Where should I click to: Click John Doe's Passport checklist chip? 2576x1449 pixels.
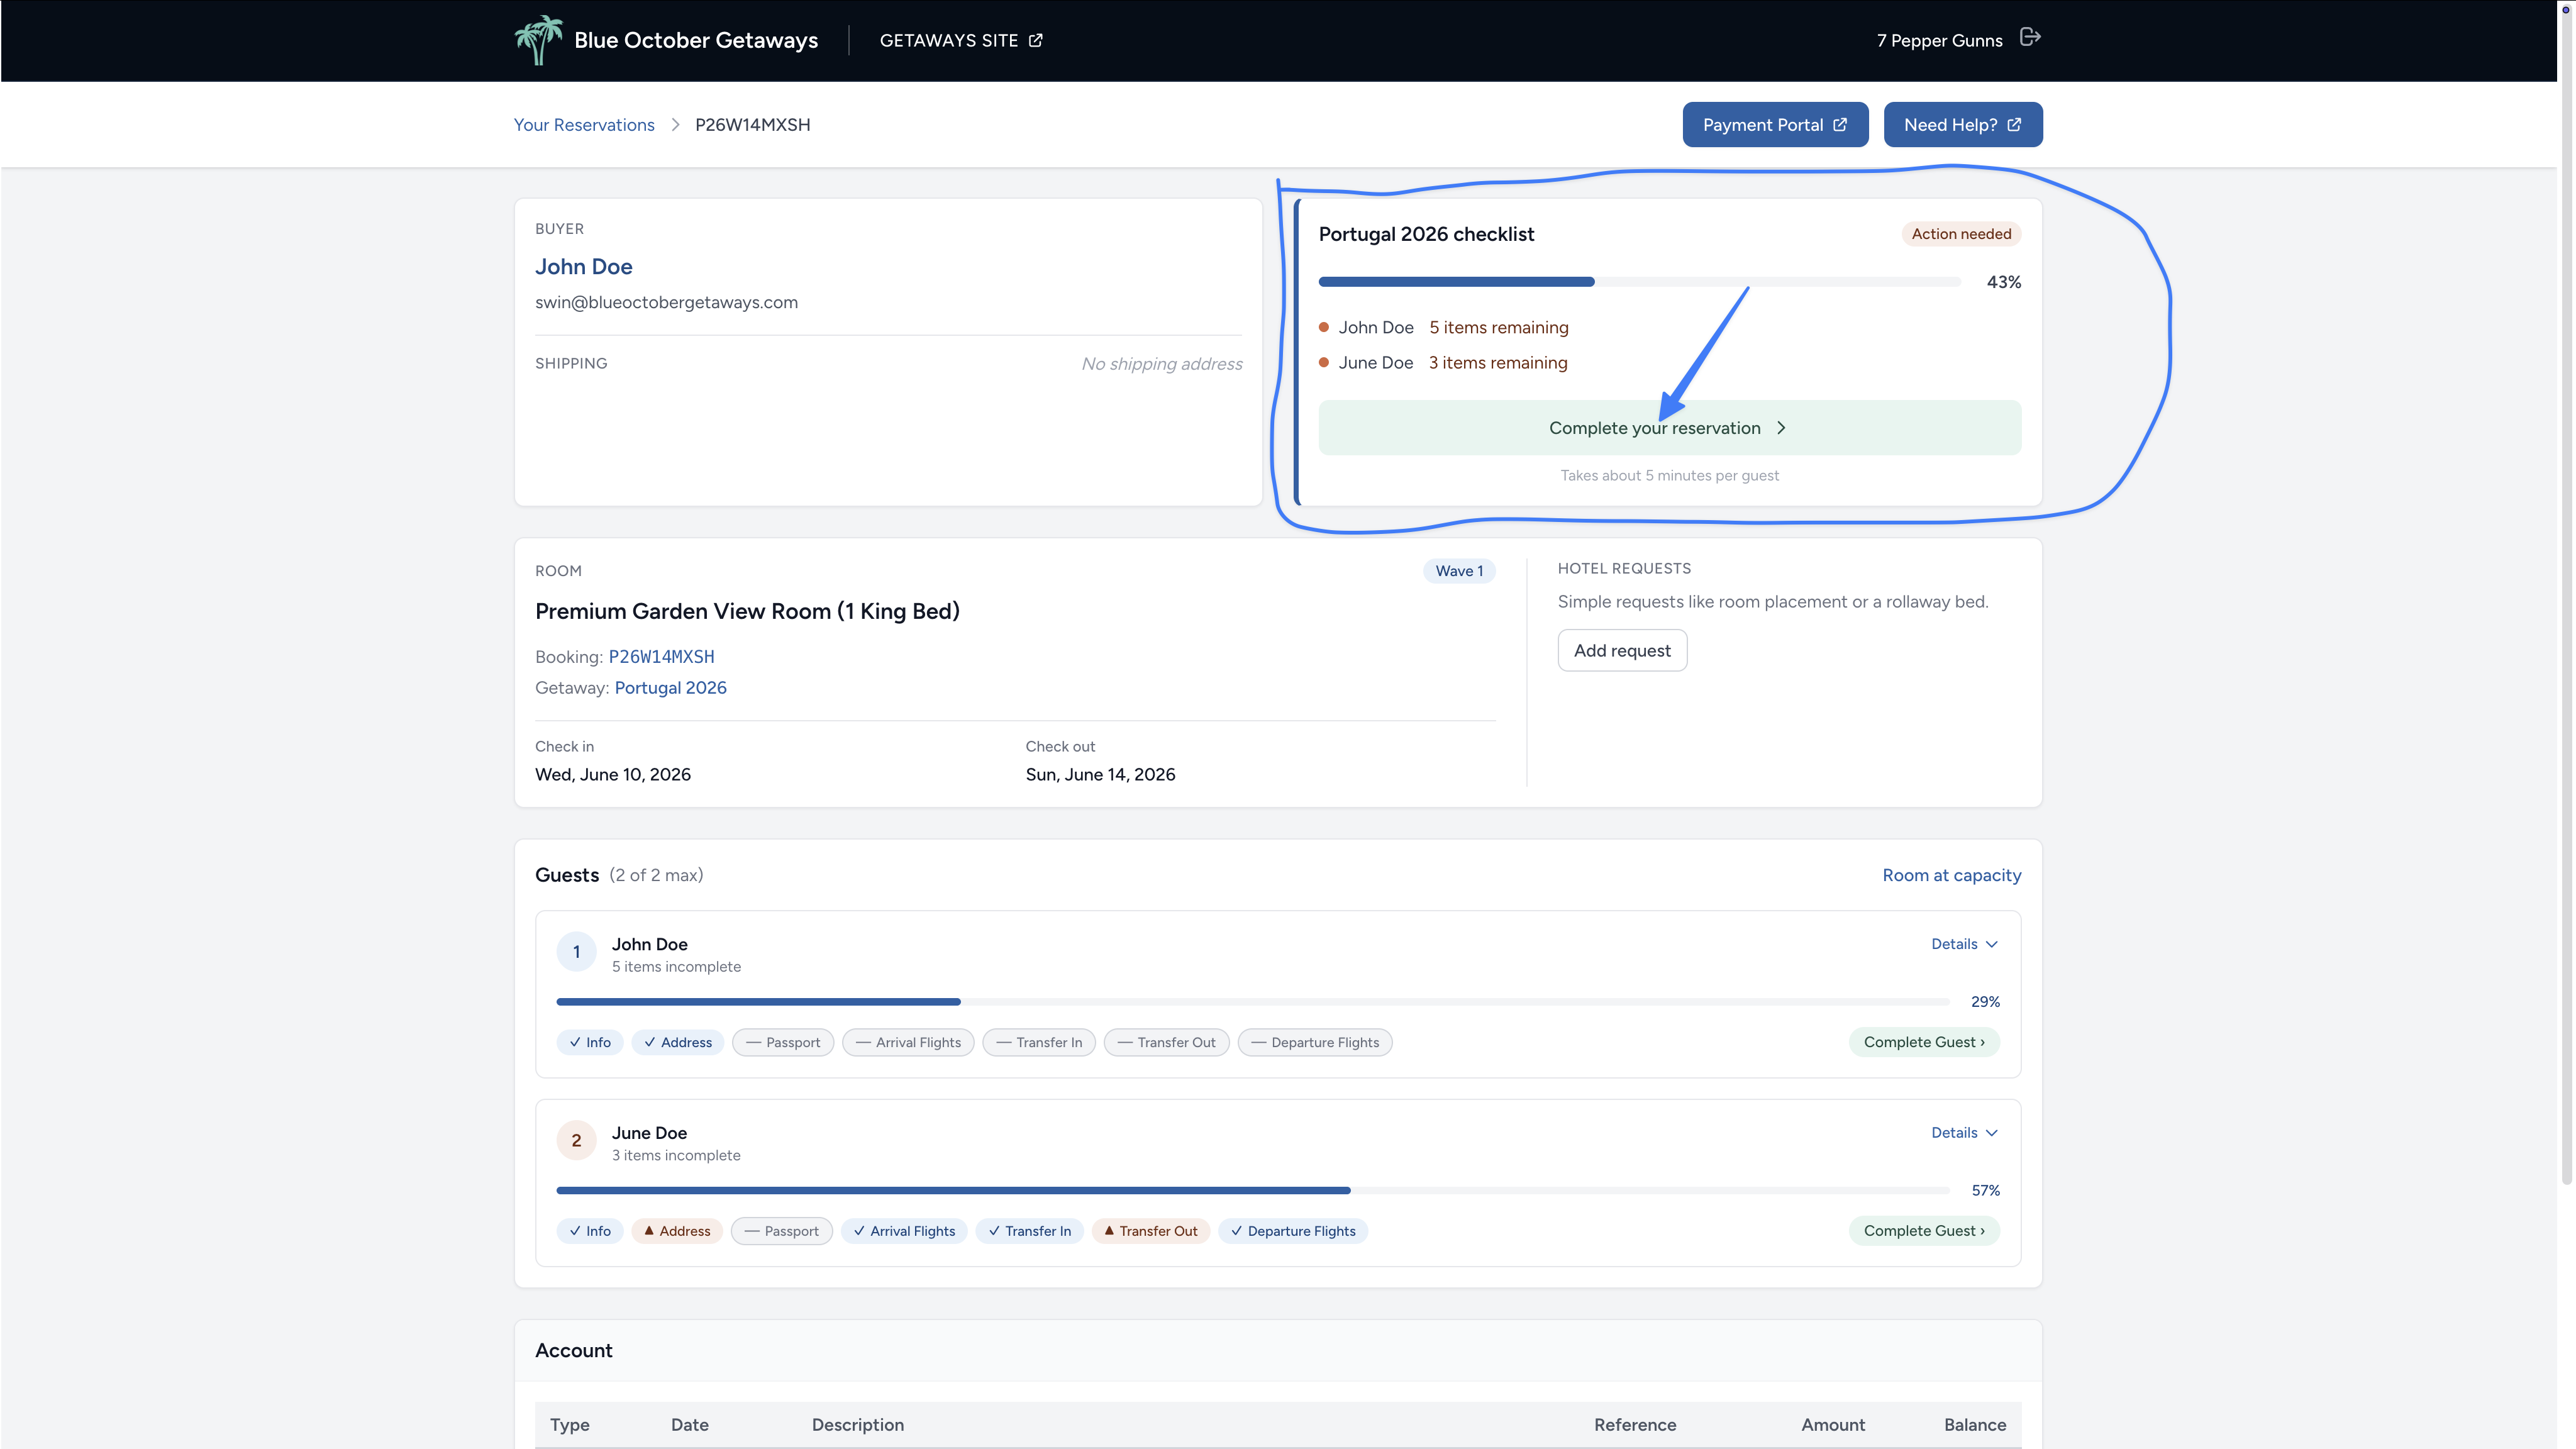coord(783,1042)
